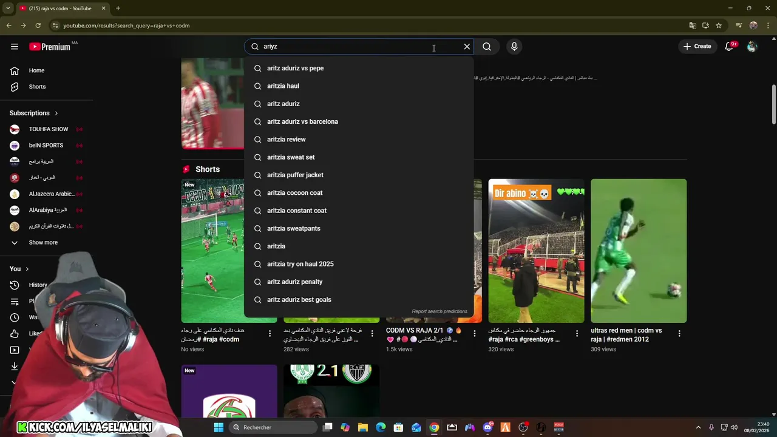This screenshot has width=777, height=437.
Task: Open the Windows Start menu
Action: pos(219,427)
